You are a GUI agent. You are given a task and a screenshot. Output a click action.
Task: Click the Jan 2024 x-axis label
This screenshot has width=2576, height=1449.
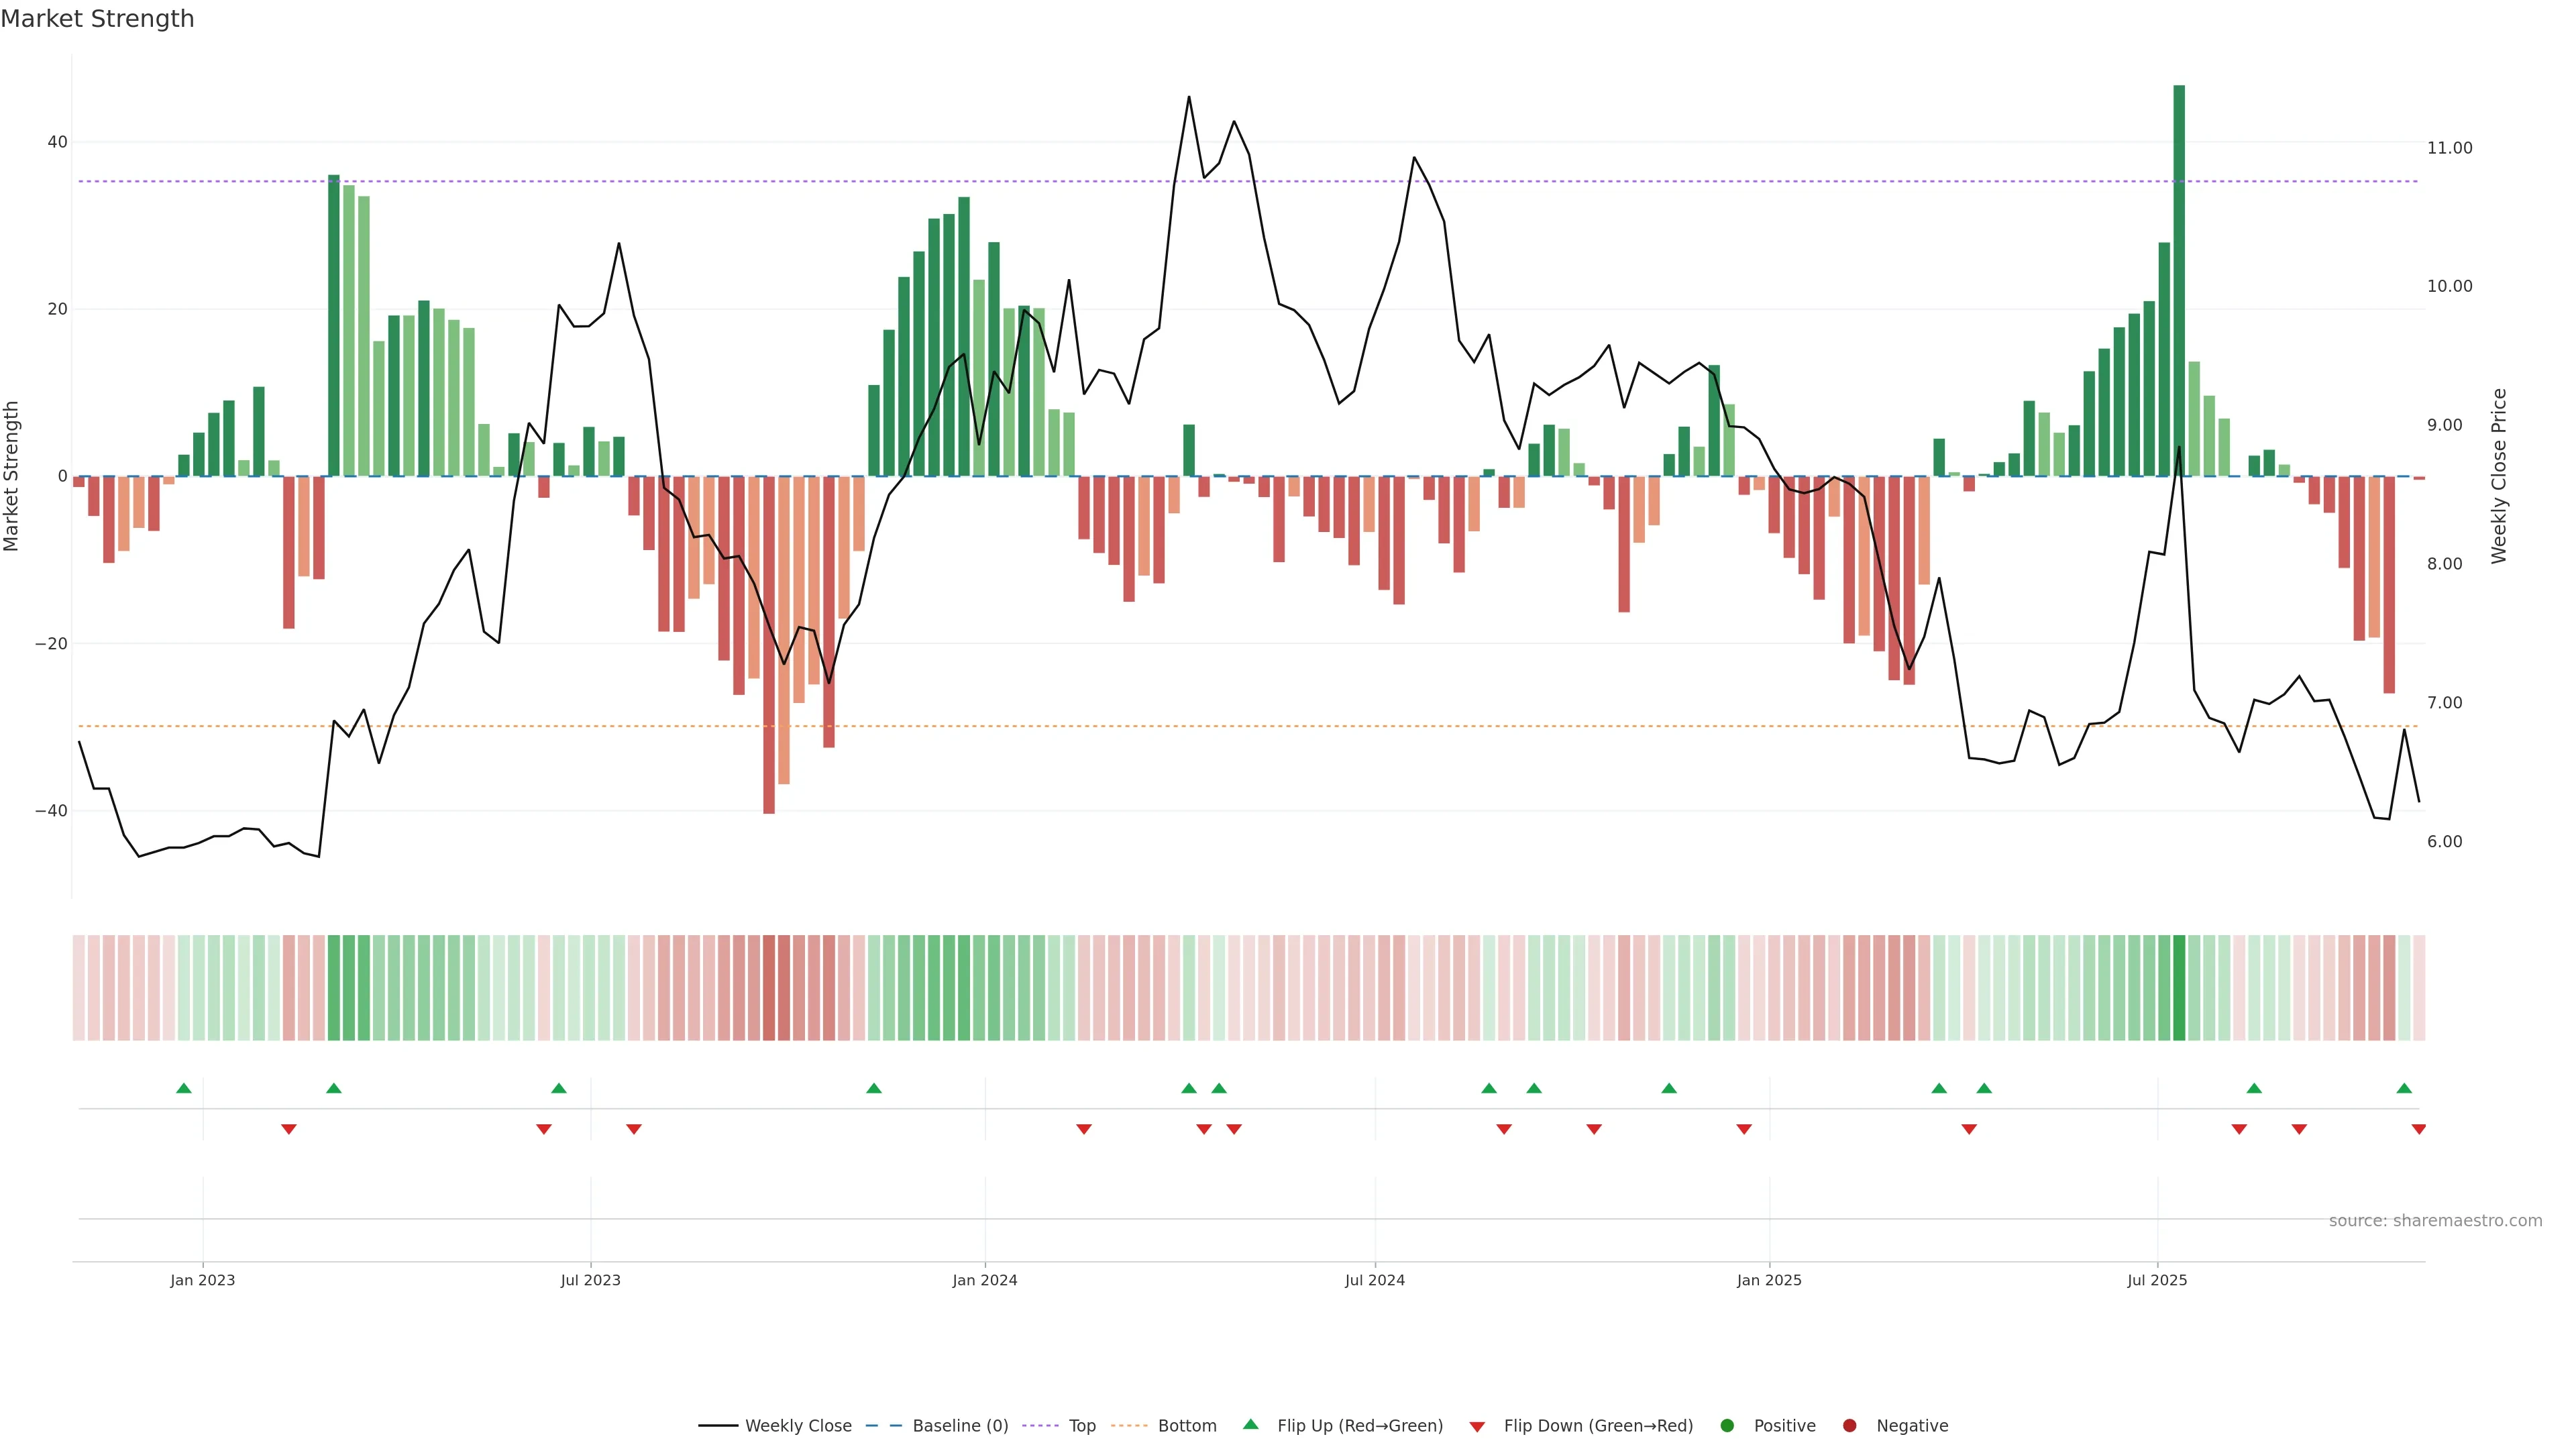[x=984, y=1280]
